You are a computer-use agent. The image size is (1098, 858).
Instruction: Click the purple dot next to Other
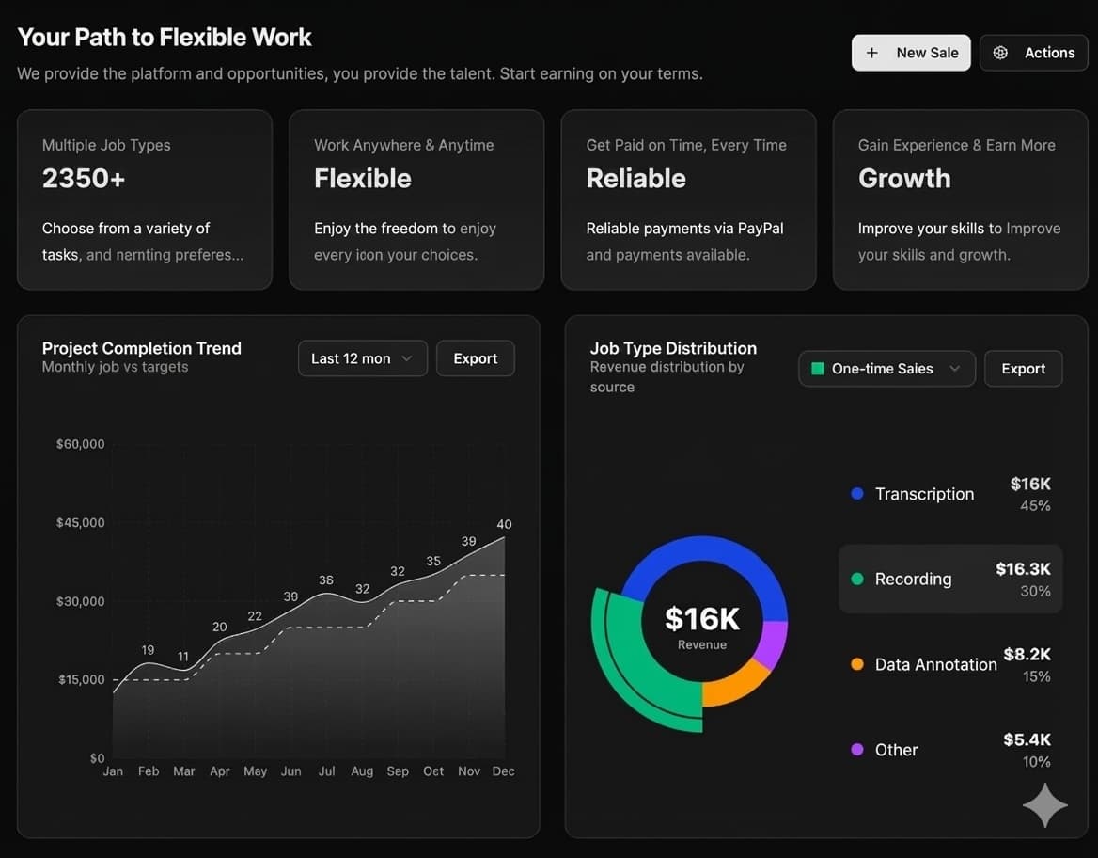click(x=856, y=750)
